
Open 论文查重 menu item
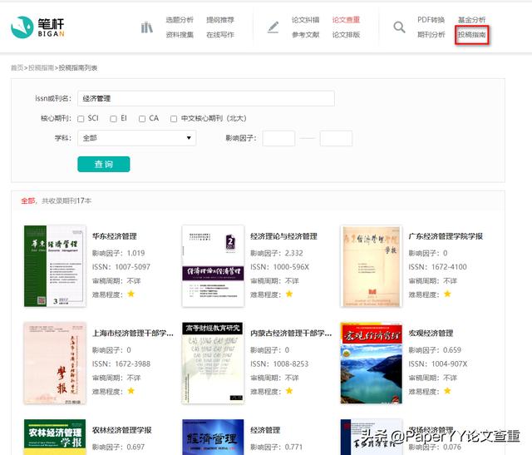pos(346,20)
